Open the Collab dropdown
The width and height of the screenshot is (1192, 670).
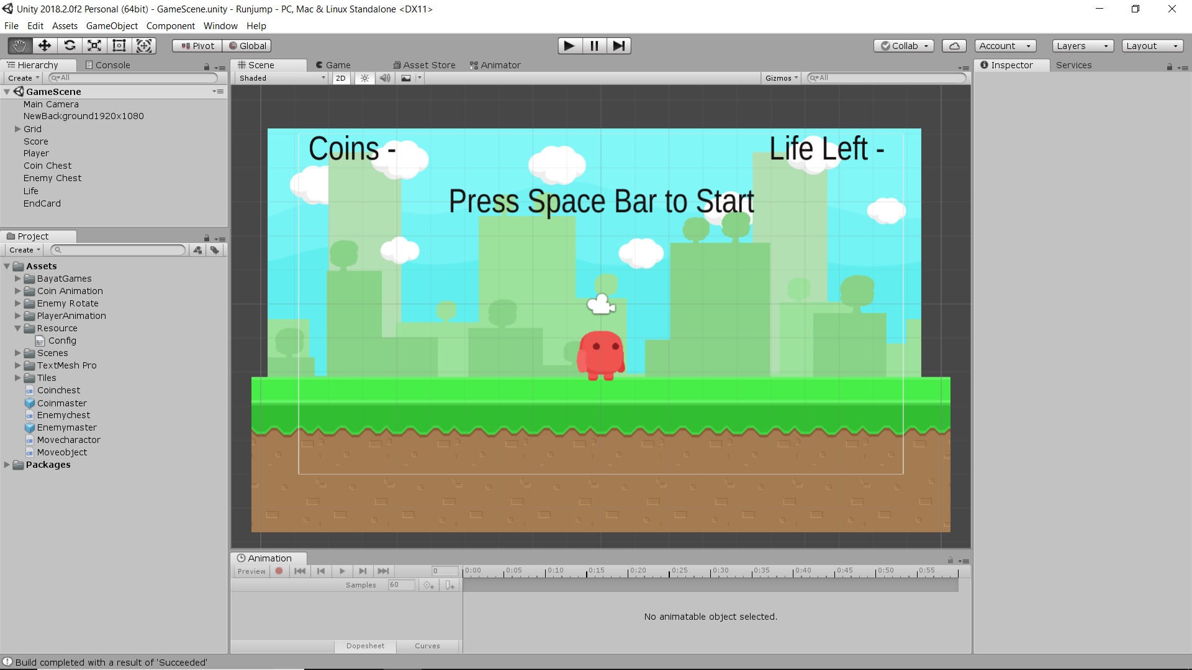pyautogui.click(x=904, y=46)
